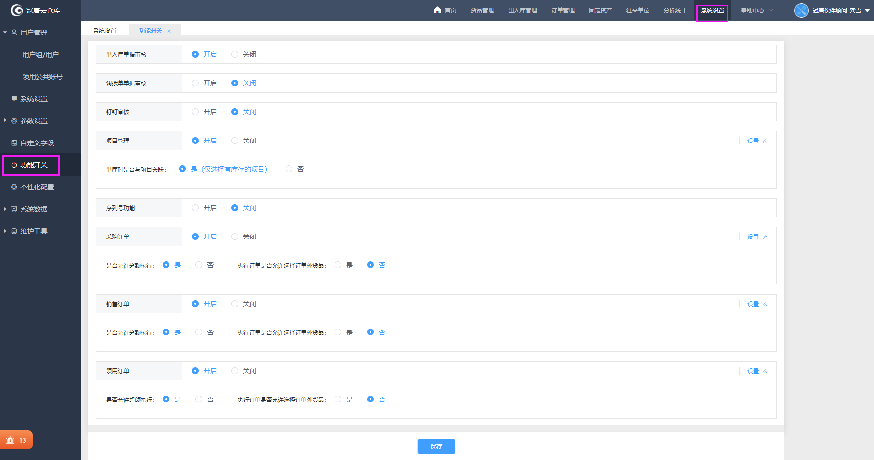This screenshot has width=874, height=460.
Task: Click the 个性化配置 gear icon in the sidebar
Action: (14, 187)
